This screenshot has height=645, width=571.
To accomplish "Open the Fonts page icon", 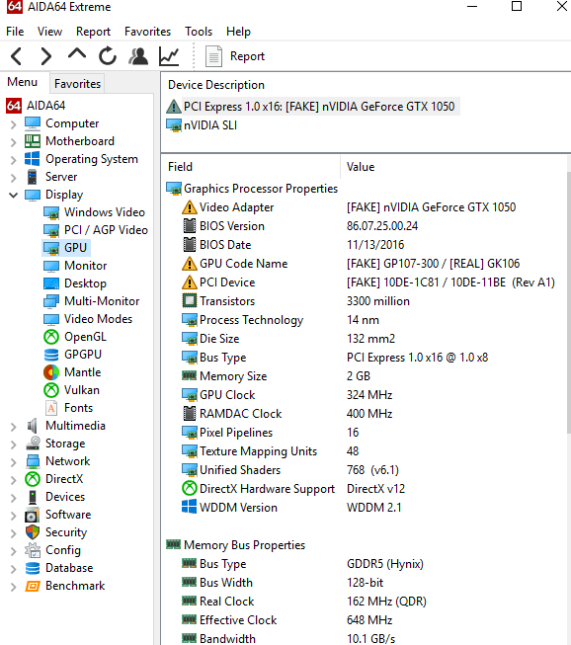I will click(x=51, y=408).
